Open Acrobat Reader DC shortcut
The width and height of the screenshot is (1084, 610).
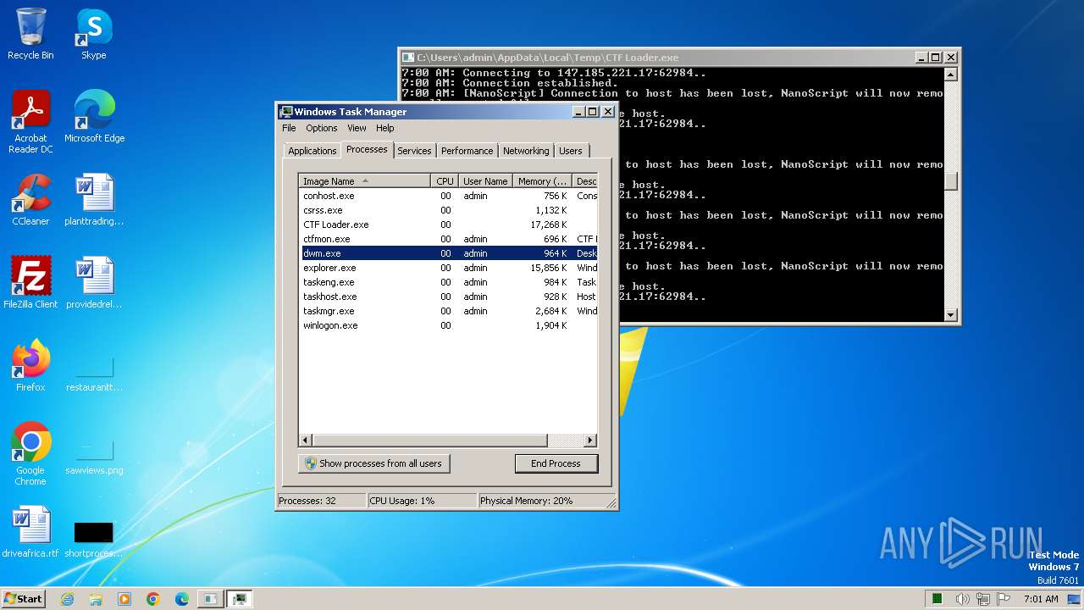tap(30, 122)
